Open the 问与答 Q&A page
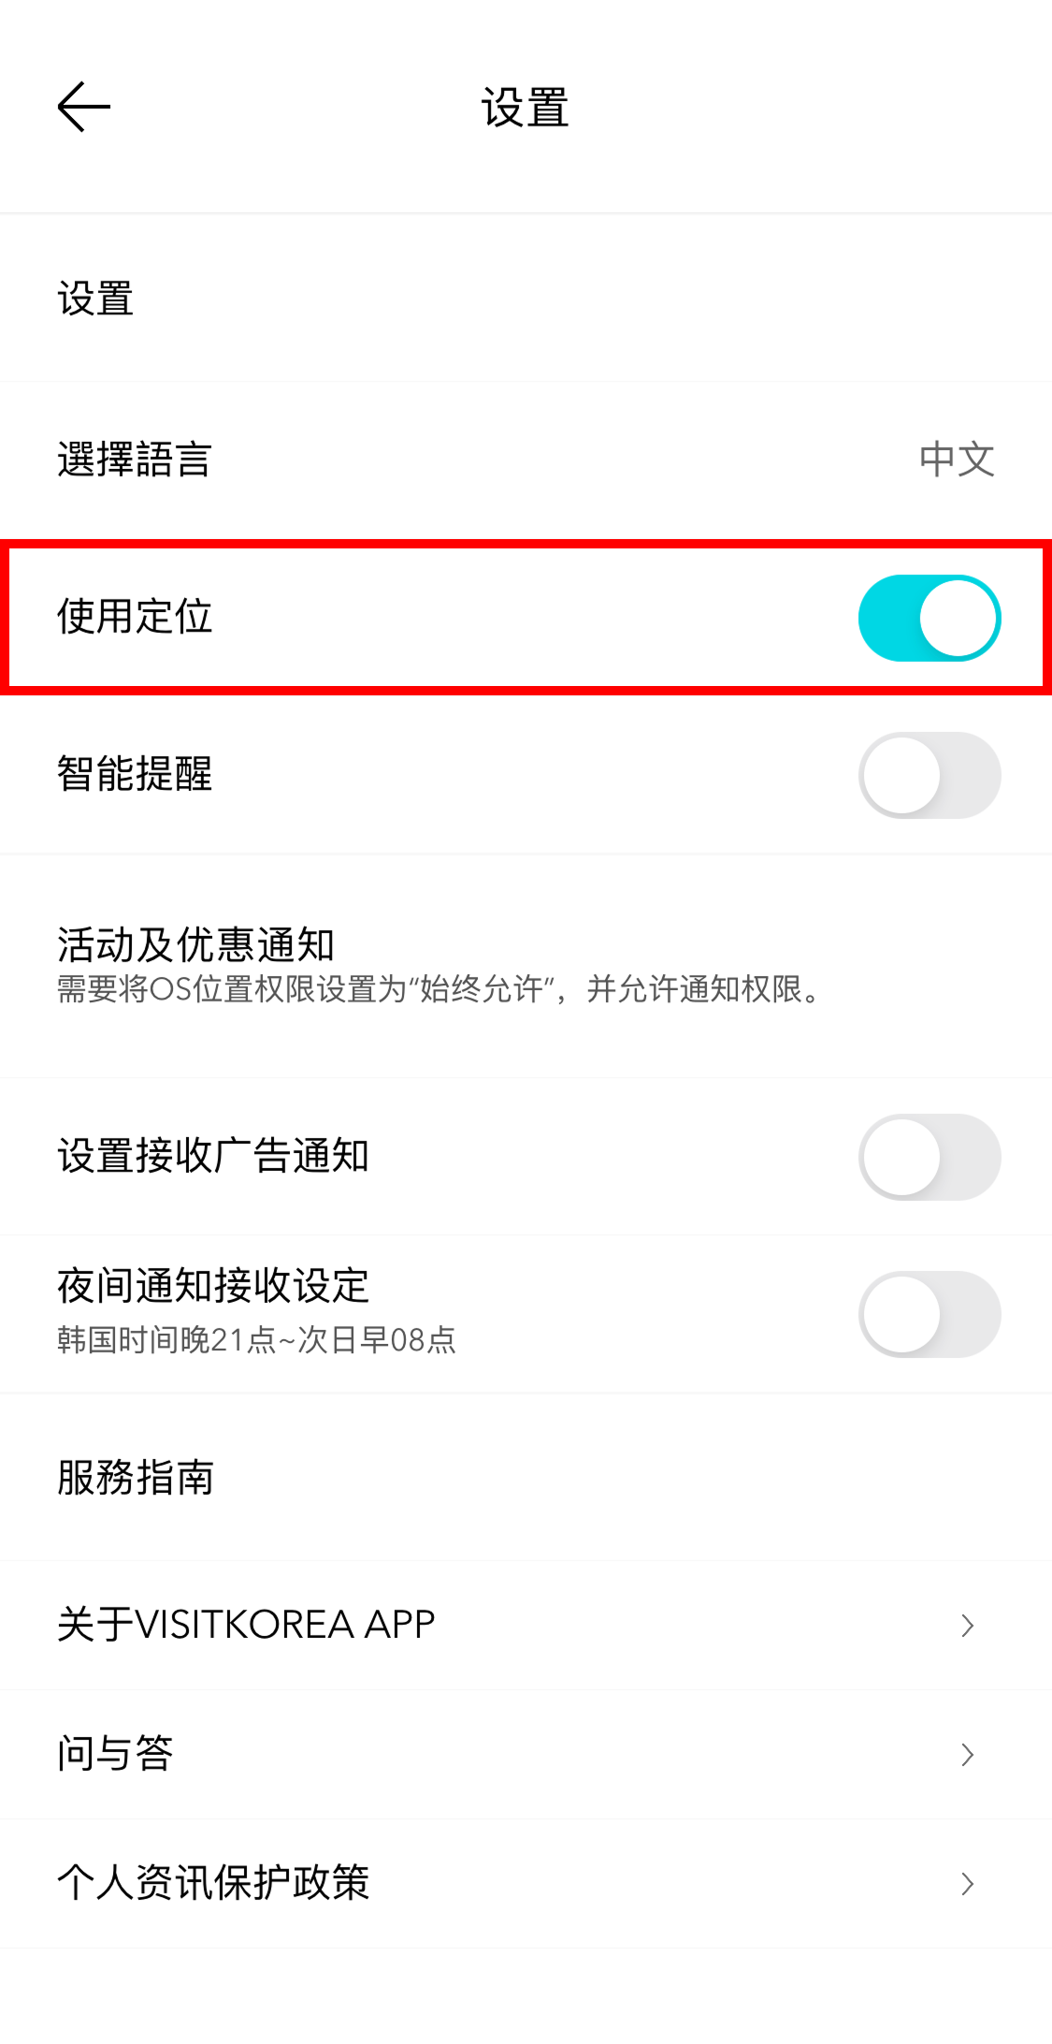1052x2044 pixels. pyautogui.click(x=114, y=1755)
